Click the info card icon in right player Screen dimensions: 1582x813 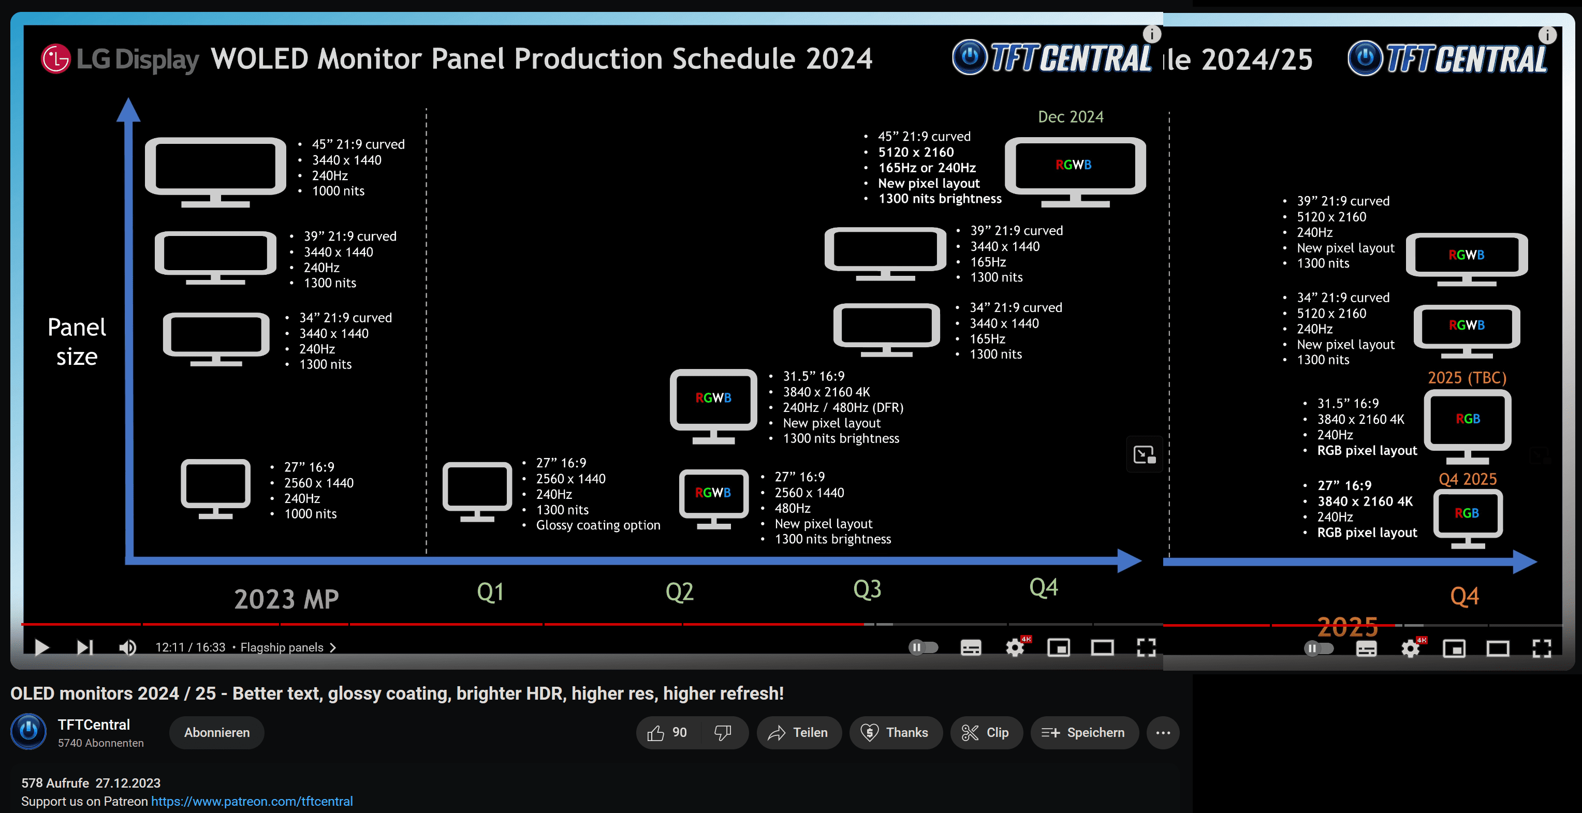1547,35
